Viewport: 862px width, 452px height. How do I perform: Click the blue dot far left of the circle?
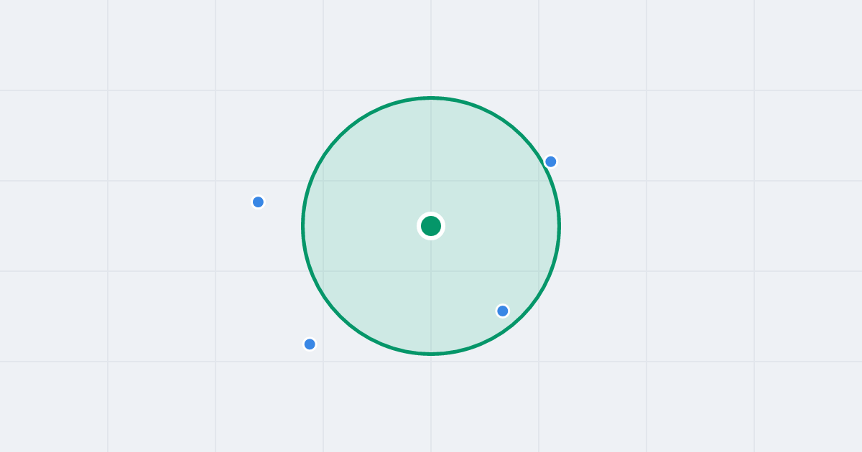(259, 202)
